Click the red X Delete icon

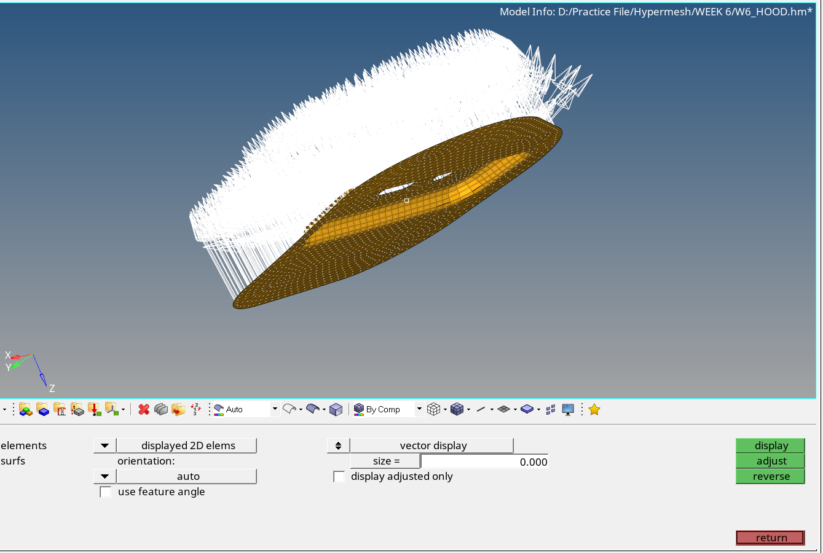coord(144,409)
